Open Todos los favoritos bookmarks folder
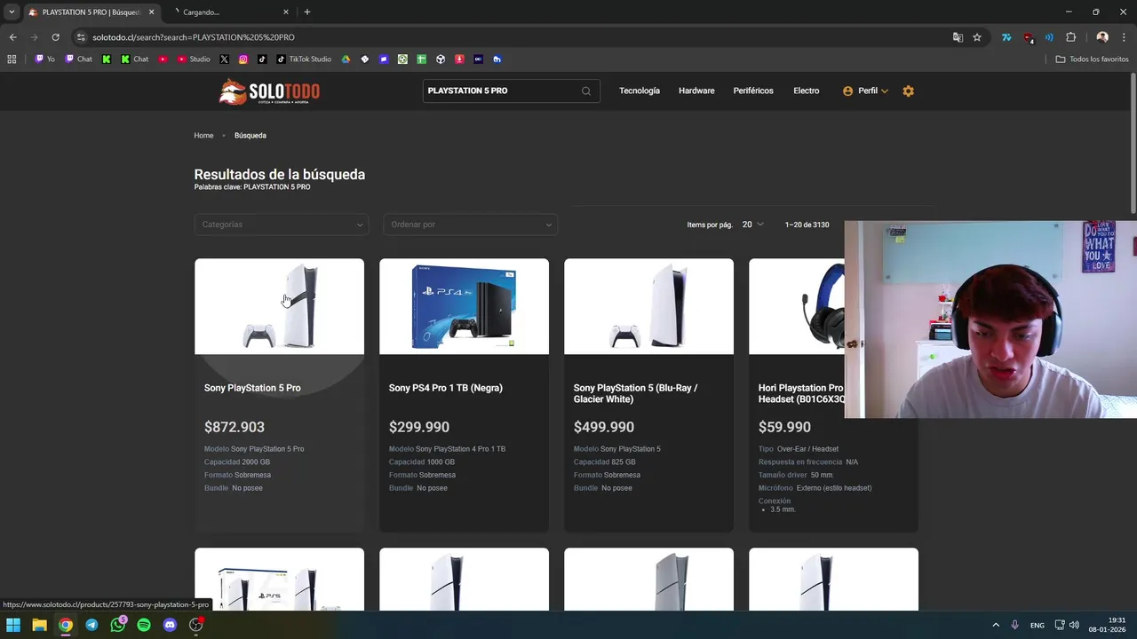 click(x=1092, y=59)
